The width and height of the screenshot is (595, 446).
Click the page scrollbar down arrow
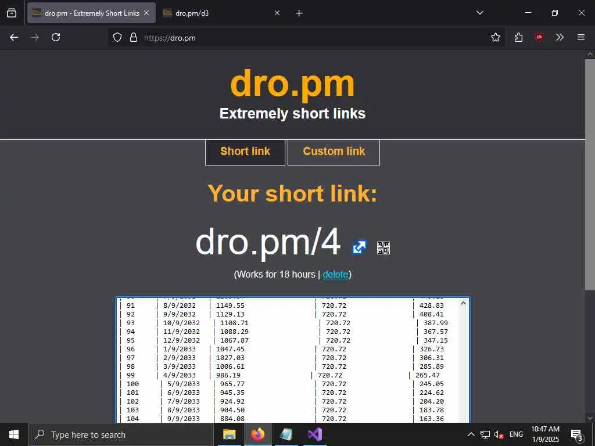point(590,418)
